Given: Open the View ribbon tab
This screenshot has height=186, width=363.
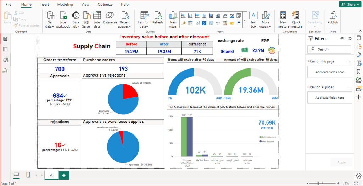Looking at the screenshot, I should [85, 4].
